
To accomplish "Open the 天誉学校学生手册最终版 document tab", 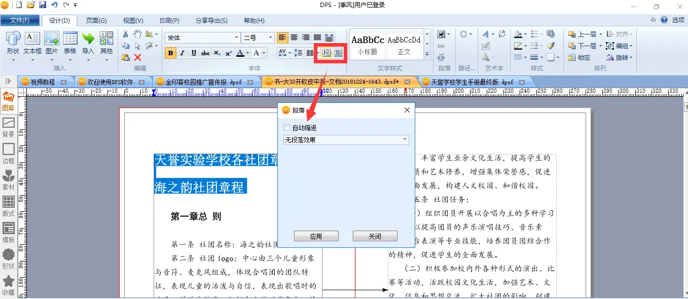I will pos(472,82).
